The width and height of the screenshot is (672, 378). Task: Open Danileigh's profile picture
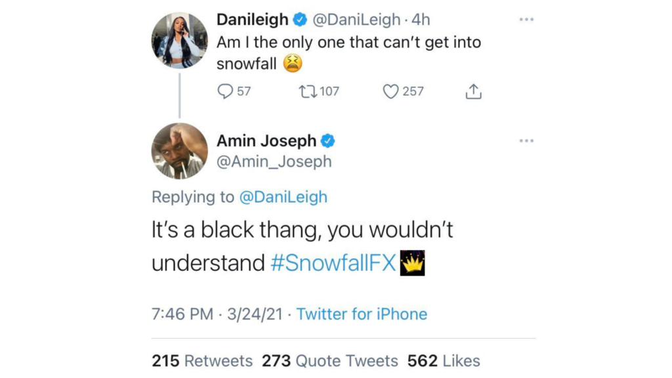point(179,40)
